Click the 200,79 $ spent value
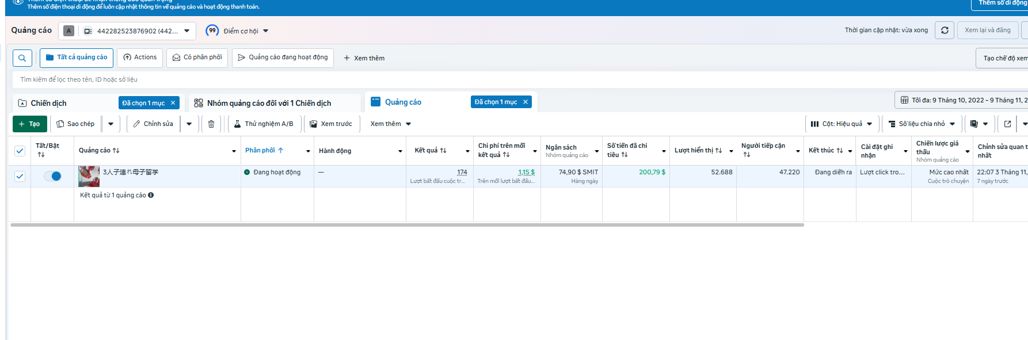The width and height of the screenshot is (1028, 340). pyautogui.click(x=652, y=172)
